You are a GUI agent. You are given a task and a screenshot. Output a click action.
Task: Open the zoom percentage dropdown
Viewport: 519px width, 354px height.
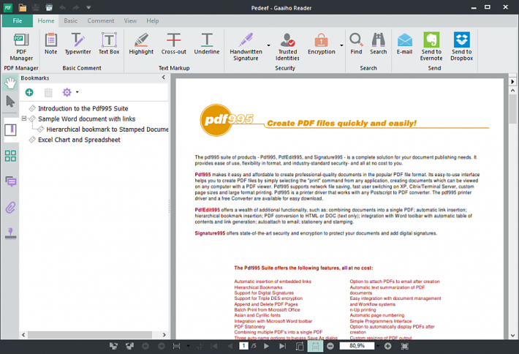click(x=378, y=346)
